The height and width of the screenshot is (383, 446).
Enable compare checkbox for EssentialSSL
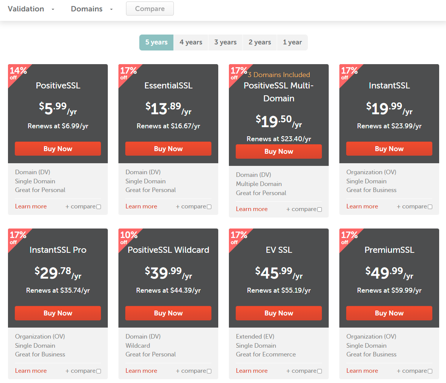(209, 207)
